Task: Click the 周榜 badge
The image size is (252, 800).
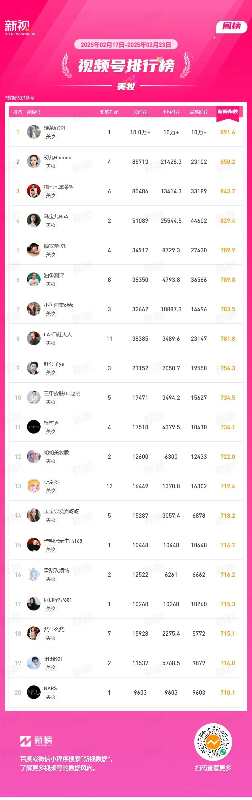Action: 232,26
